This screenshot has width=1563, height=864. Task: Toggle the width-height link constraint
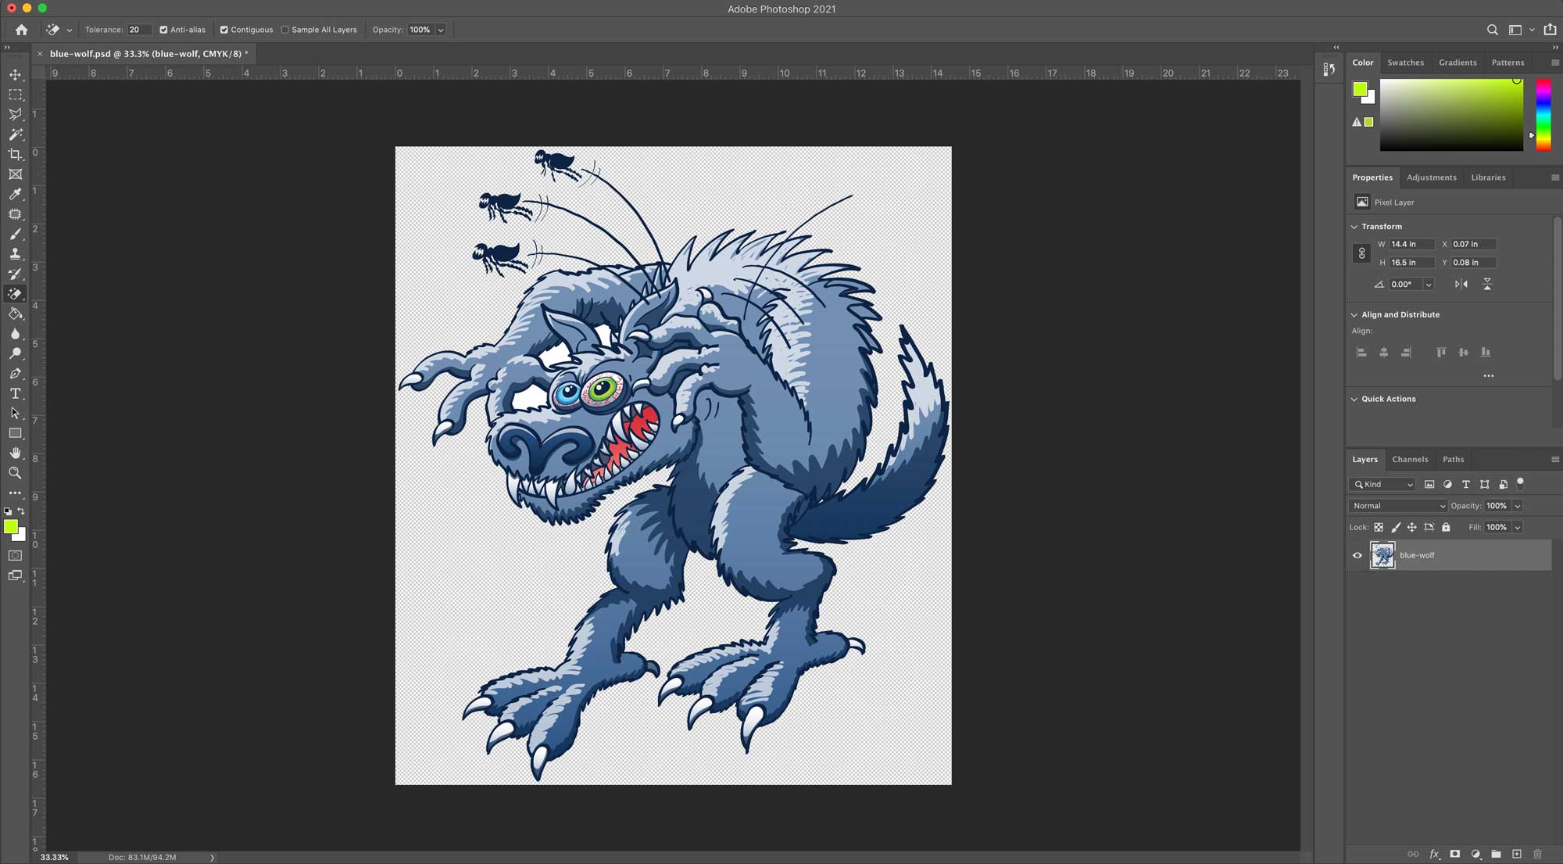click(x=1361, y=253)
